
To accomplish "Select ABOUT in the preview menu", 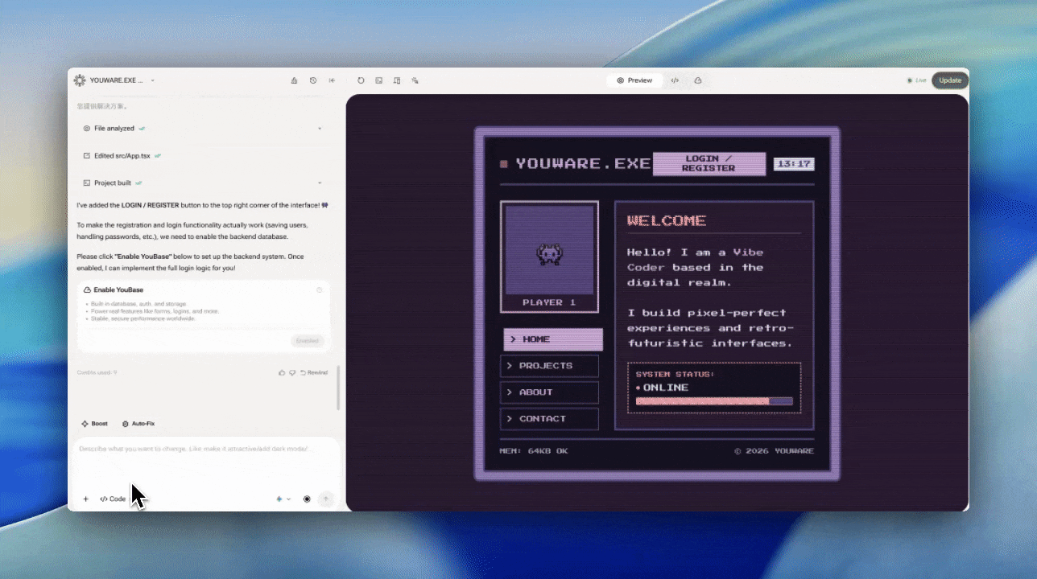I will [x=549, y=392].
